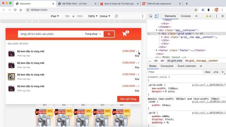The image size is (226, 127).
Task: Select the Computed sidebar tab
Action: pyautogui.click(x=167, y=66)
